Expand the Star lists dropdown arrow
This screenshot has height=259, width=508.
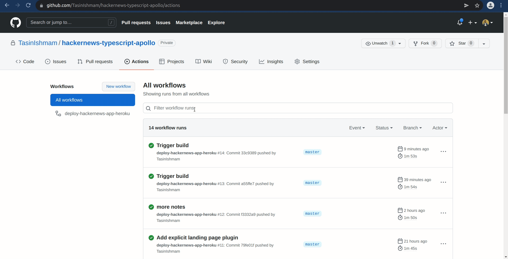click(x=484, y=43)
